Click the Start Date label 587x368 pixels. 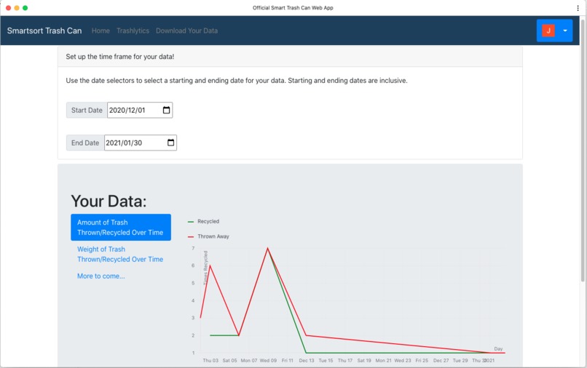coord(87,110)
